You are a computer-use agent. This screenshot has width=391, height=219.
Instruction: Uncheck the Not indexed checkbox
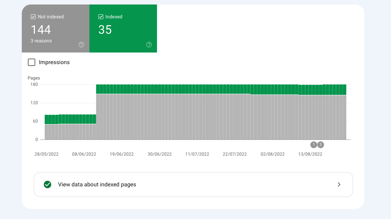33,16
